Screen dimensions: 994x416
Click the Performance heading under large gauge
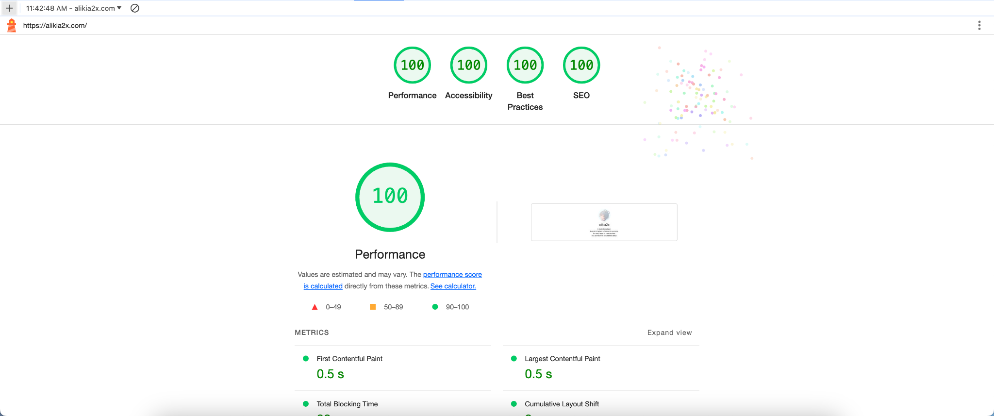point(390,254)
